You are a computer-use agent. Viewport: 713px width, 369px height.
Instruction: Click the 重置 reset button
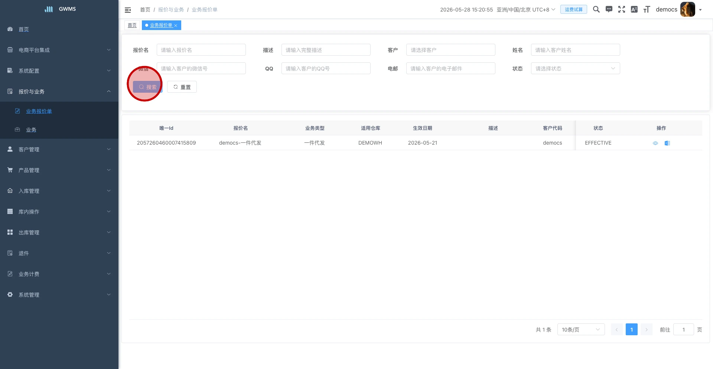click(x=182, y=87)
